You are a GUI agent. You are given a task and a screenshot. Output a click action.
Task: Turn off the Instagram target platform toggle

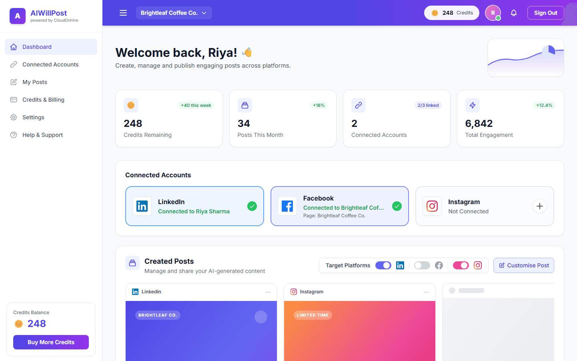(x=461, y=265)
